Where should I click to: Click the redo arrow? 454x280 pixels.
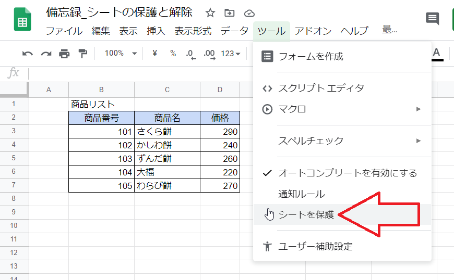(x=46, y=54)
